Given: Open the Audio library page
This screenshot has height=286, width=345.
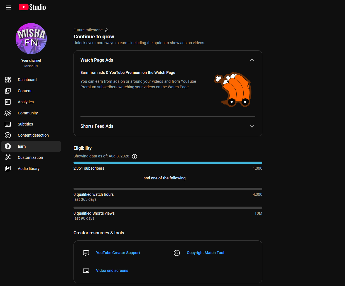Looking at the screenshot, I should pyautogui.click(x=31, y=169).
